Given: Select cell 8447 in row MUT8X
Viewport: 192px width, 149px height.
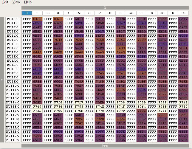Looking at the screenshot, I should click(x=37, y=52).
